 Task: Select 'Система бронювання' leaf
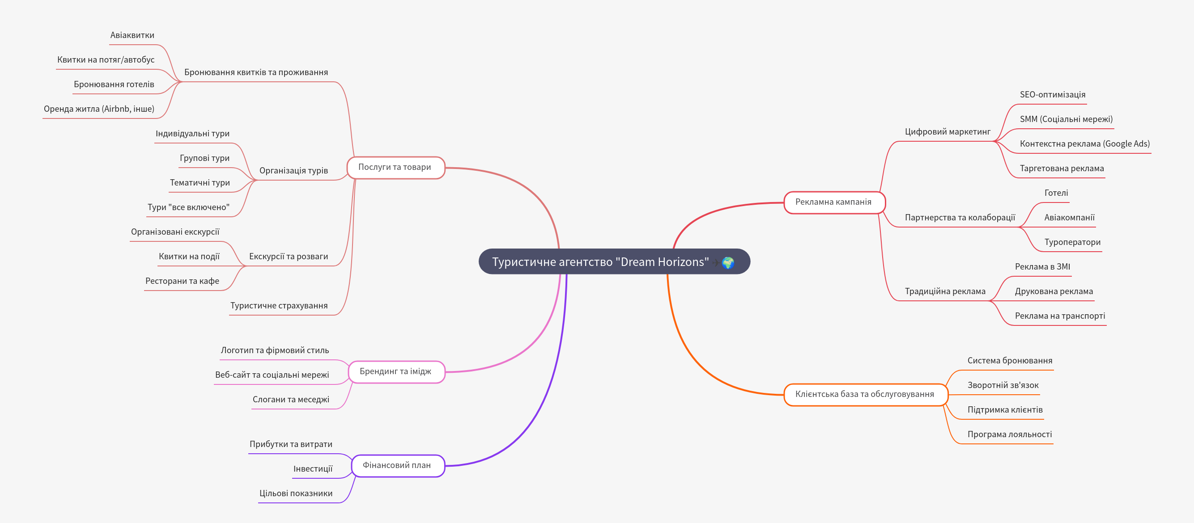tap(1010, 360)
